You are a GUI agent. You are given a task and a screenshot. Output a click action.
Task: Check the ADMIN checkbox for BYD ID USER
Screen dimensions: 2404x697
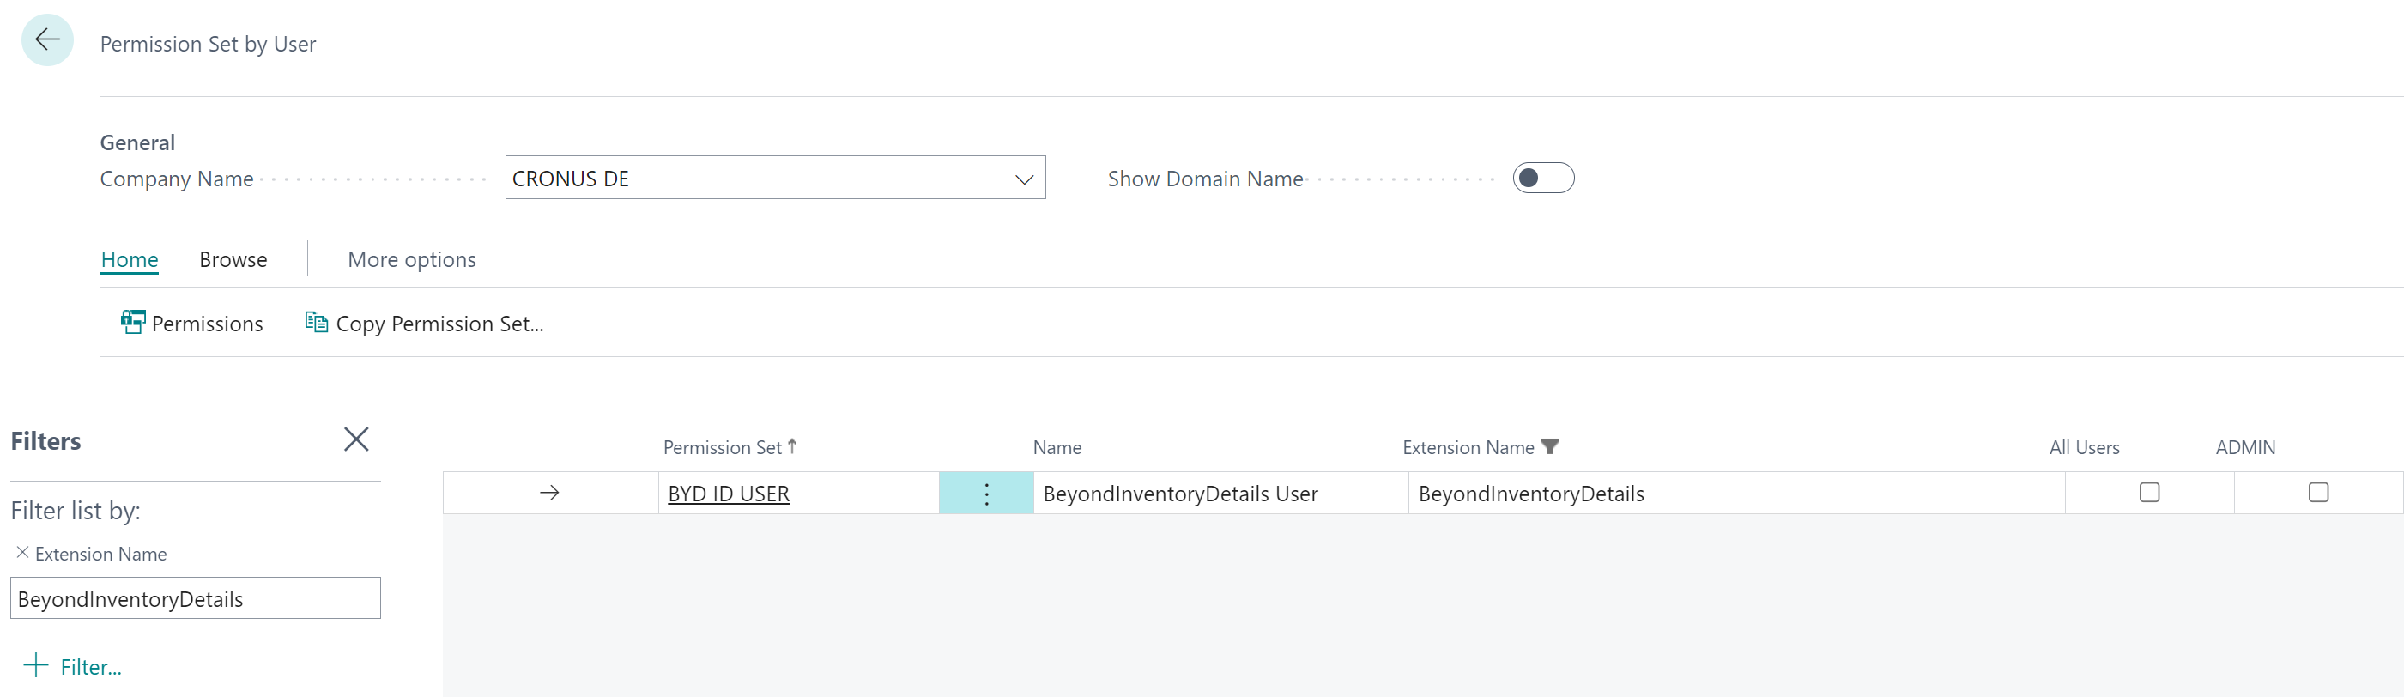pyautogui.click(x=2317, y=493)
